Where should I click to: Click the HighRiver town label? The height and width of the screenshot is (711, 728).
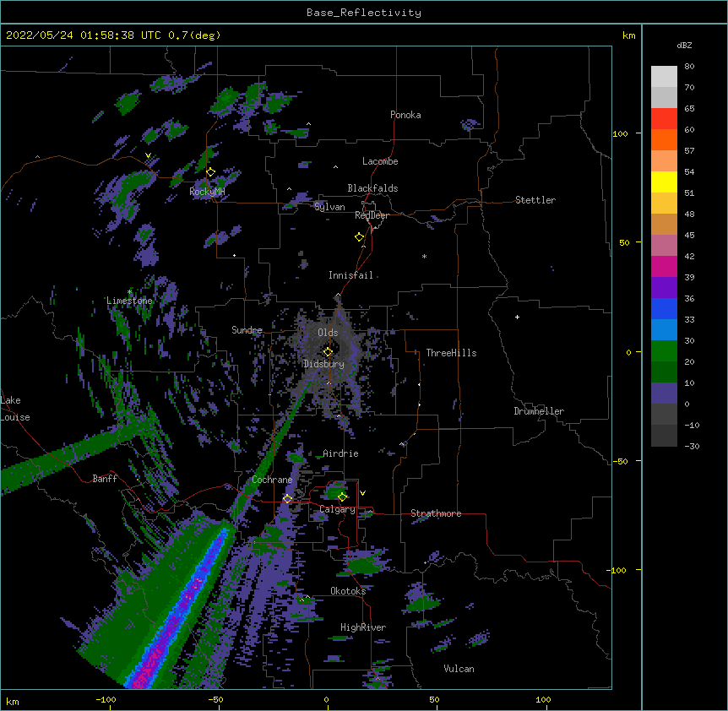(362, 627)
